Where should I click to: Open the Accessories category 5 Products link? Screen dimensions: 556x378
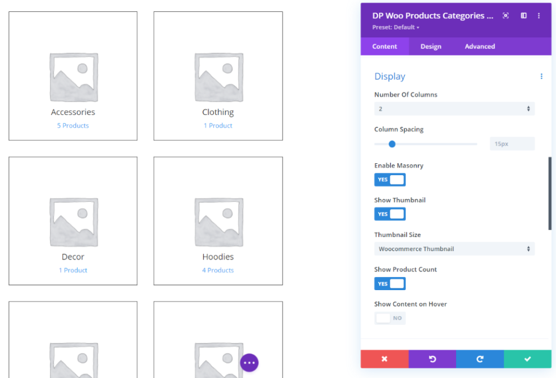[73, 125]
